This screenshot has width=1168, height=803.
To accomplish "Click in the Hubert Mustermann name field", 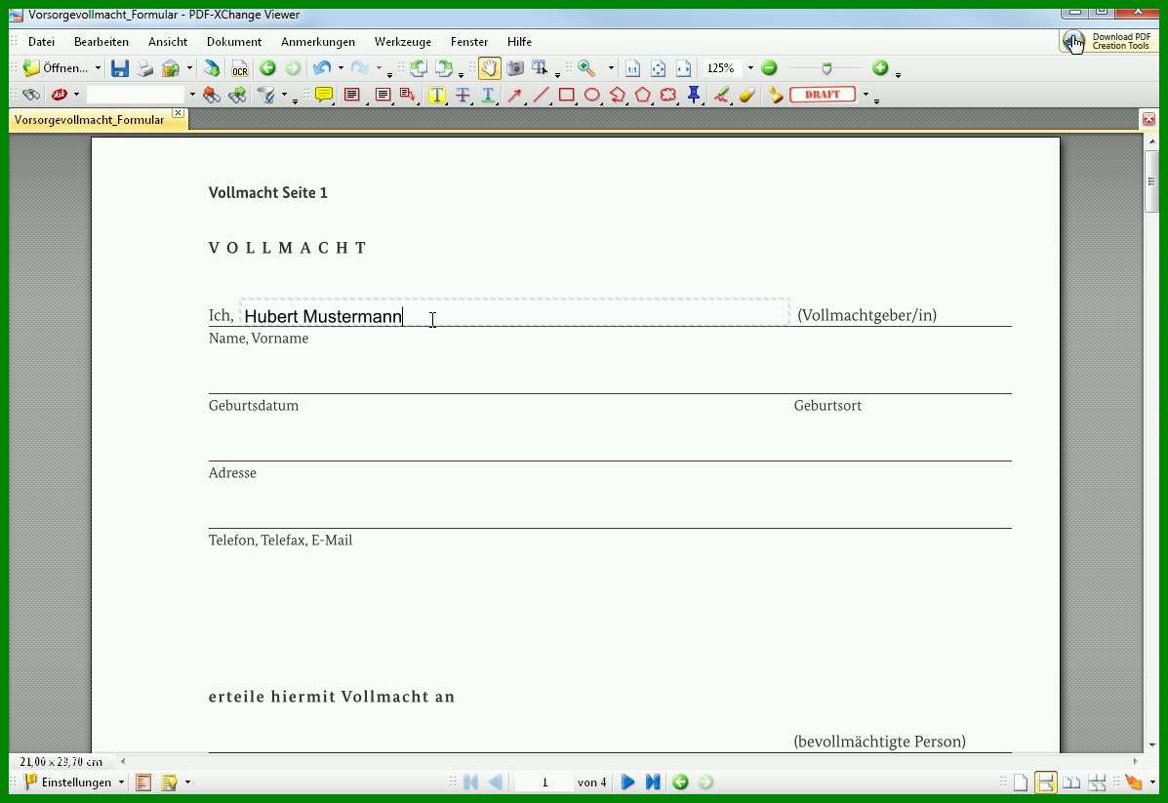I will 514,313.
